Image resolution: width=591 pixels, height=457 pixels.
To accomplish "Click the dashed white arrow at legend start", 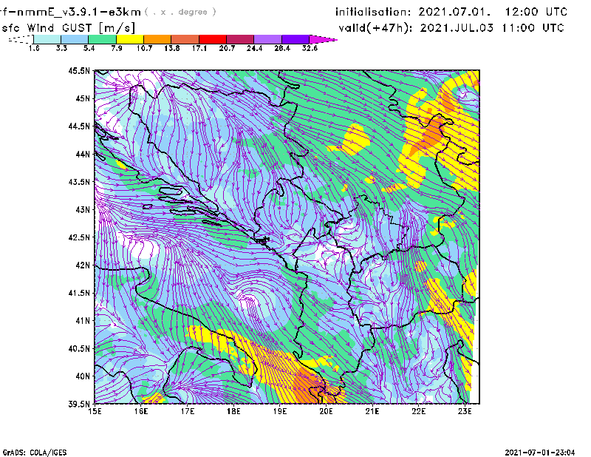I will [21, 39].
